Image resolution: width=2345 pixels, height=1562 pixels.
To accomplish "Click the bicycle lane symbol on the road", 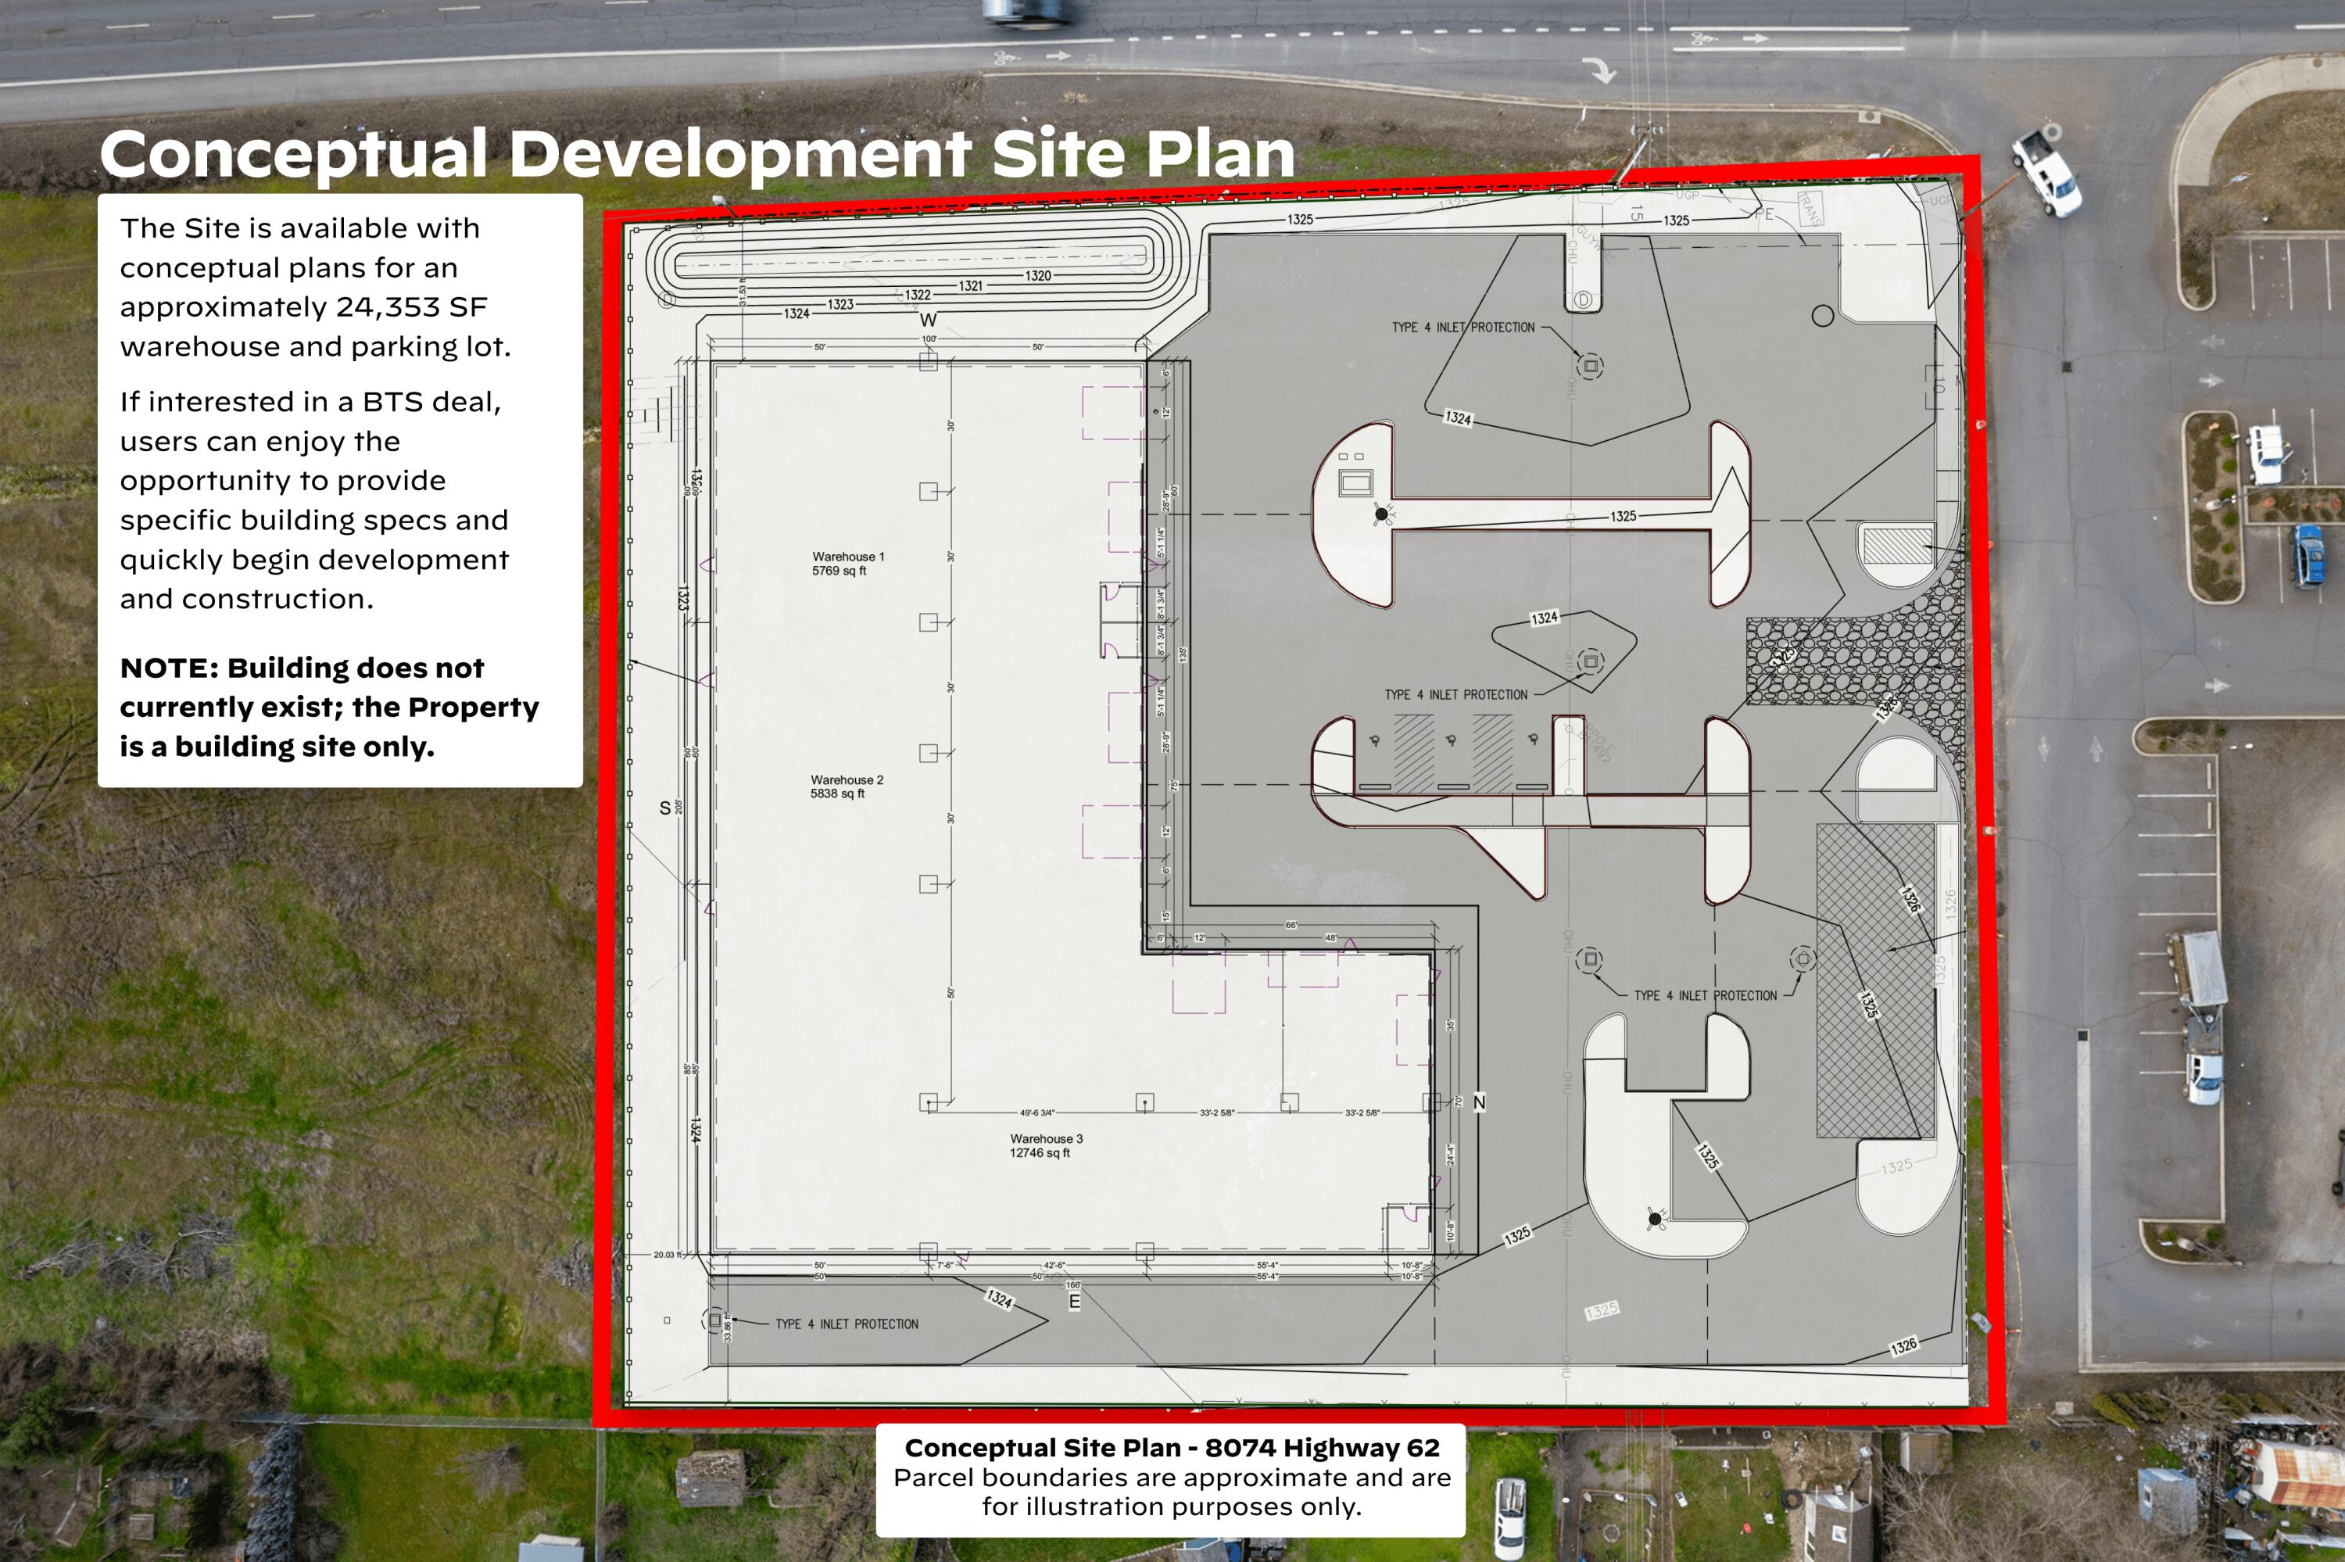I will coord(1700,39).
